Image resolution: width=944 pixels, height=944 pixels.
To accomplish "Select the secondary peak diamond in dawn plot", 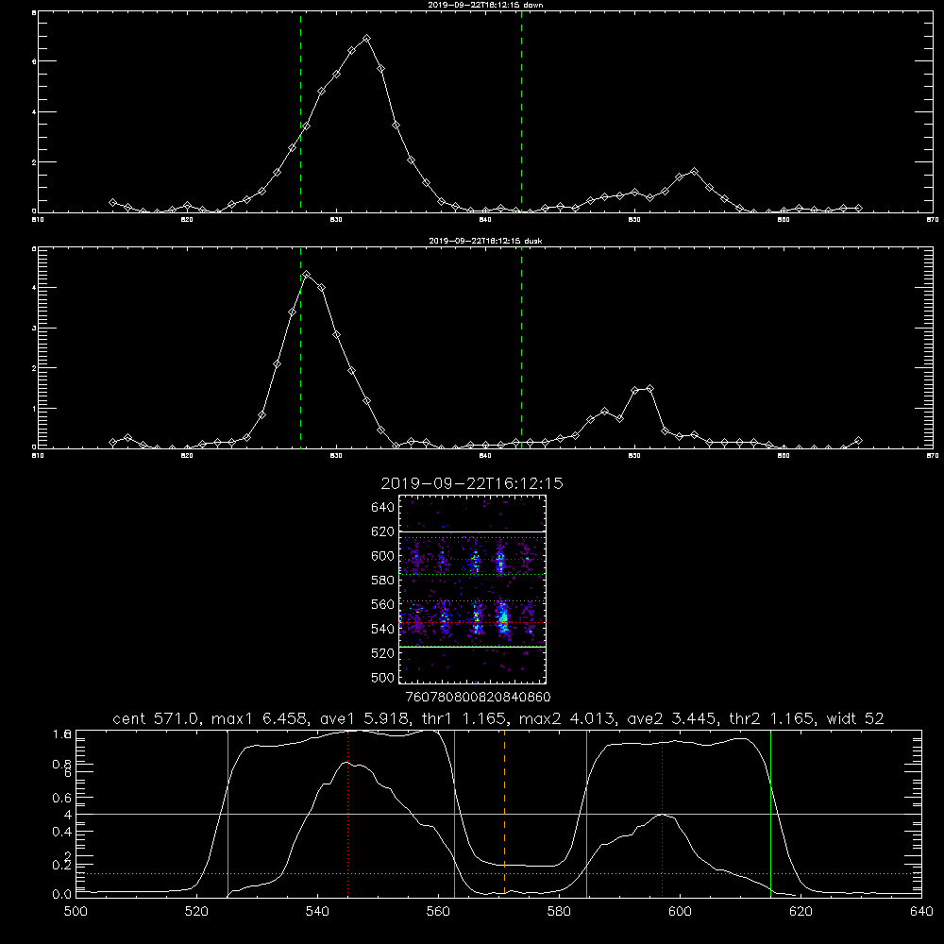I will pyautogui.click(x=694, y=172).
